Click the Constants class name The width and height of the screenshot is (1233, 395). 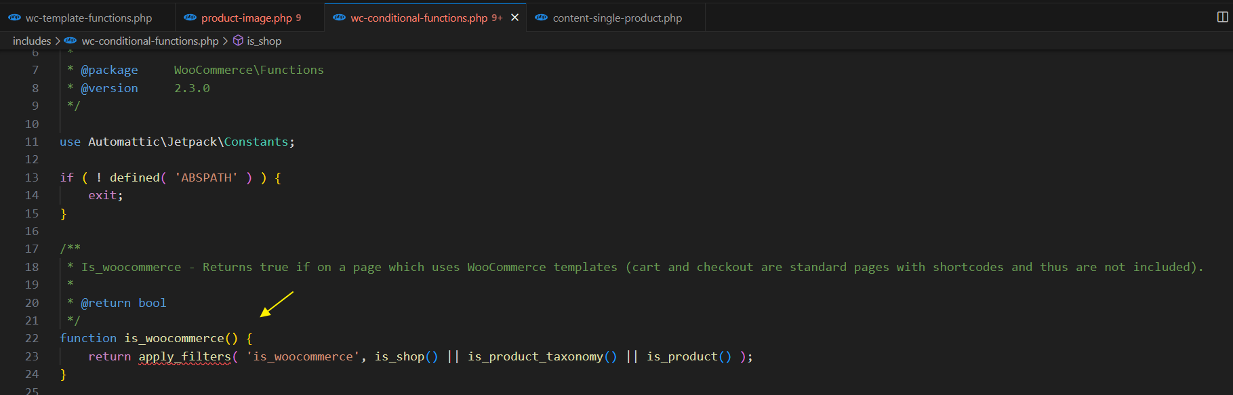click(256, 142)
